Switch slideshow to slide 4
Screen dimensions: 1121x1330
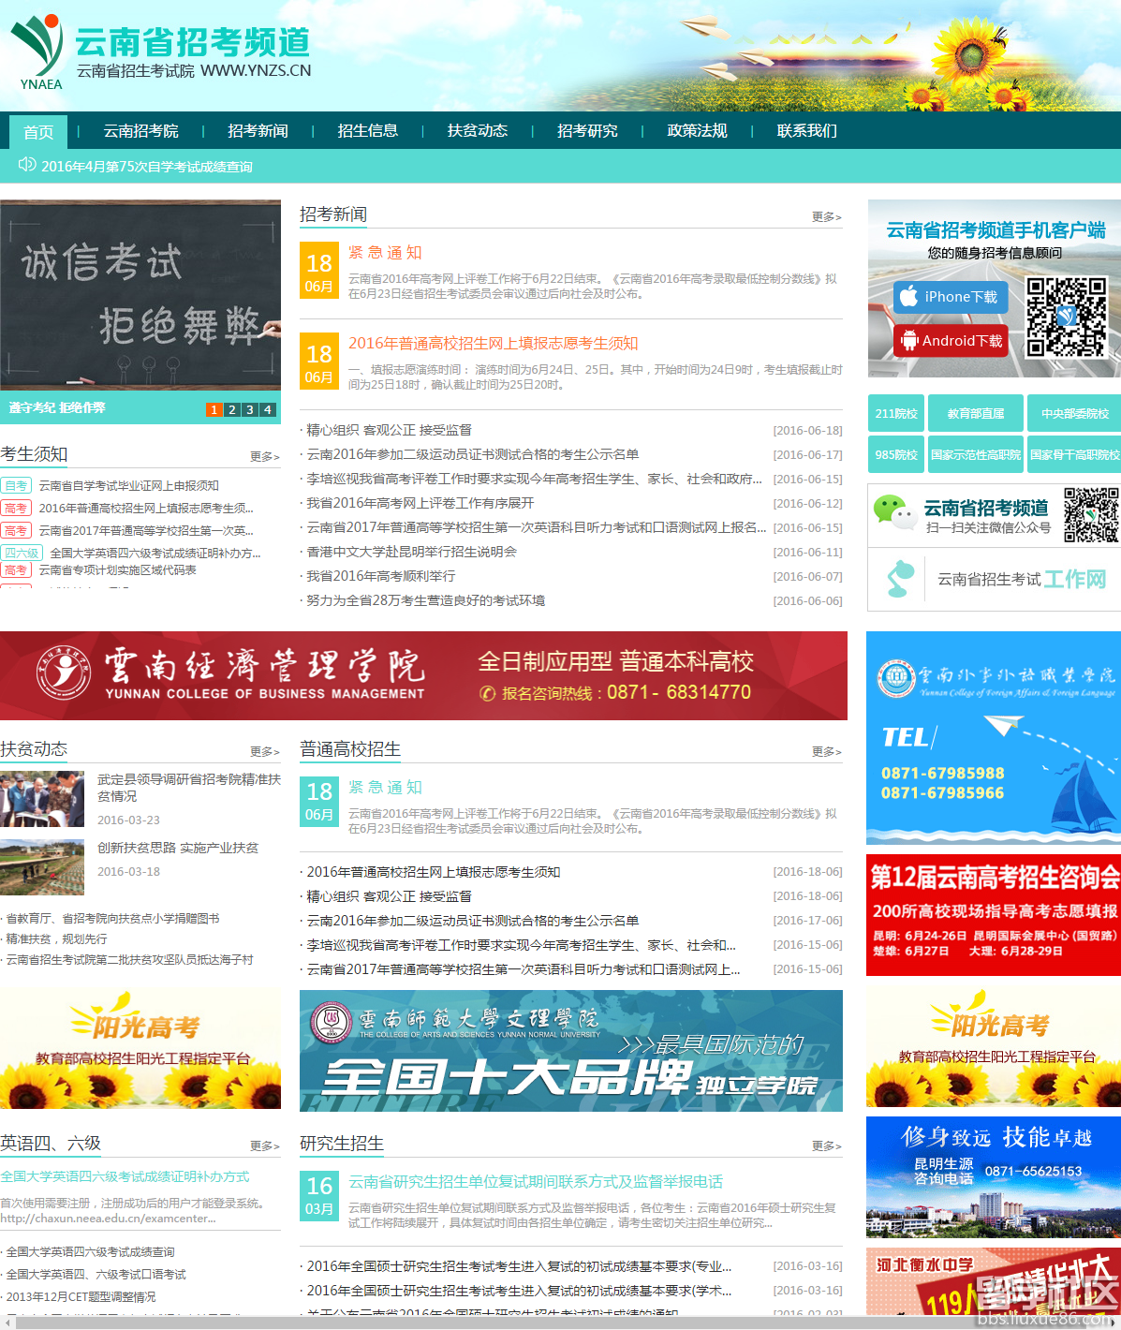(268, 409)
